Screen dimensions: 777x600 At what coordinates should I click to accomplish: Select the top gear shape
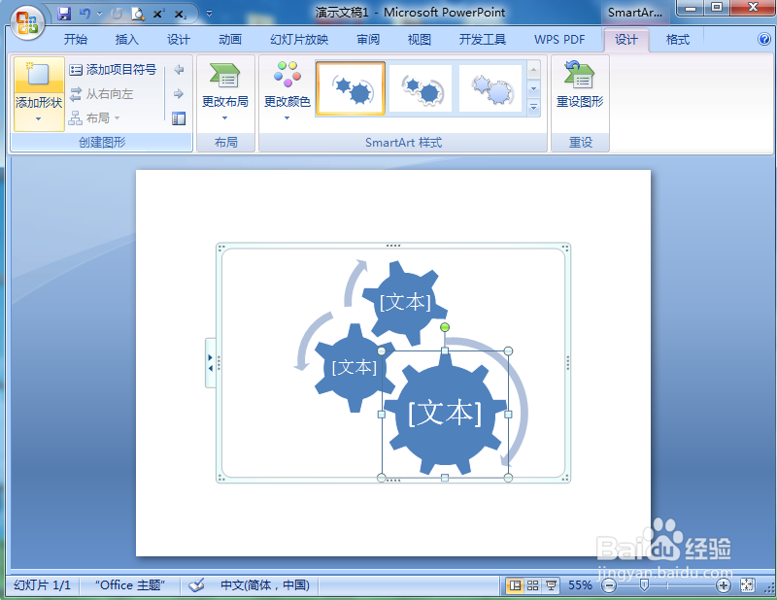(x=404, y=302)
